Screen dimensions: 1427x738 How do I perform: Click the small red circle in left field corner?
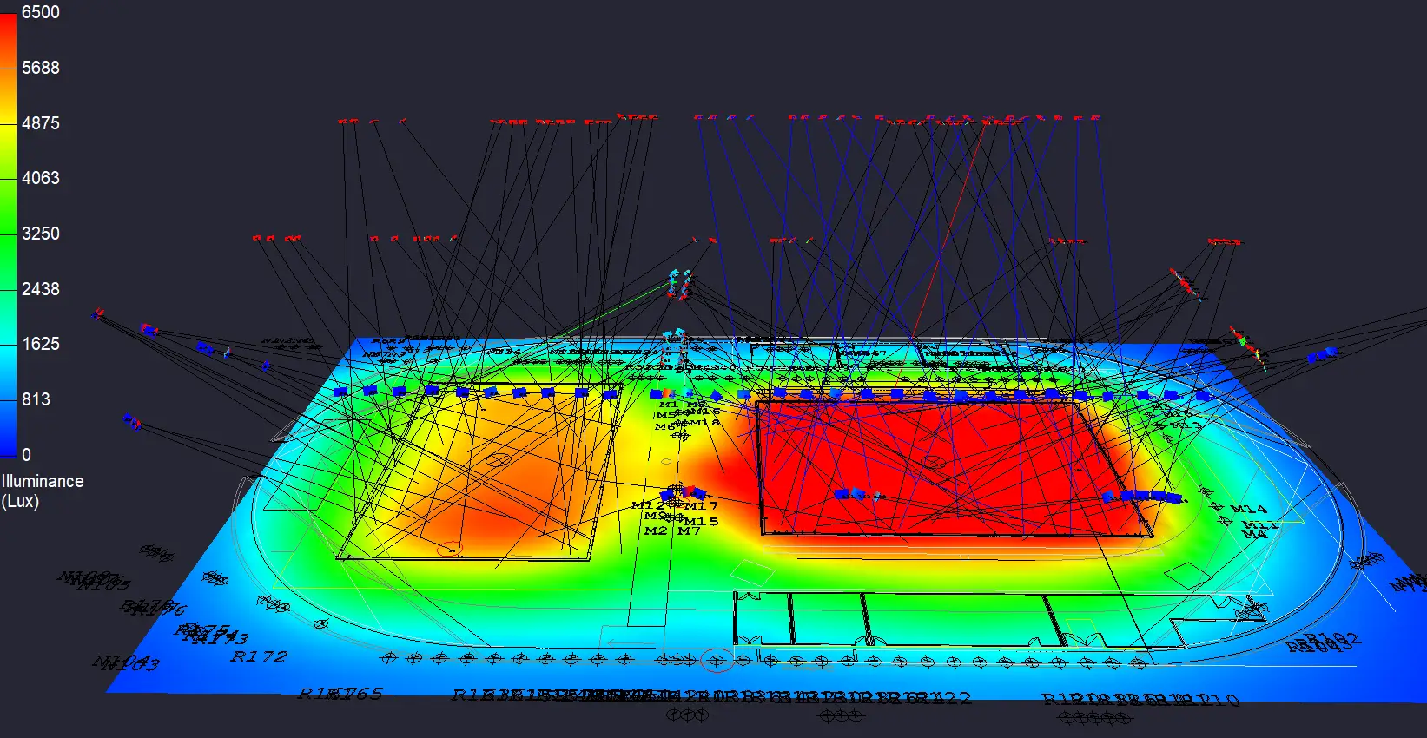tap(448, 549)
